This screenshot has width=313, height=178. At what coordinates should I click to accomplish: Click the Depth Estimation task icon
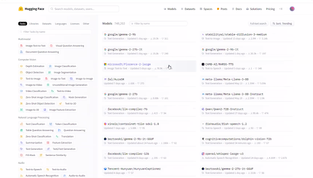pyautogui.click(x=21, y=66)
